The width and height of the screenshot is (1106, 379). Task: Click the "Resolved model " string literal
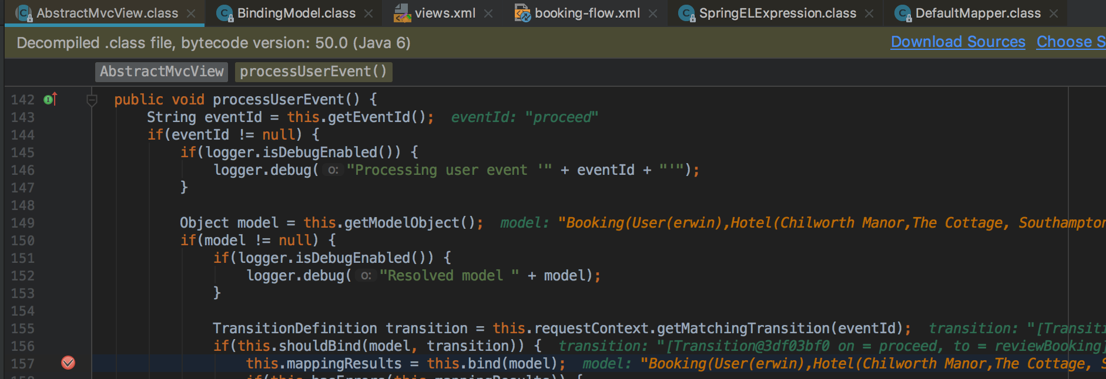pos(450,276)
